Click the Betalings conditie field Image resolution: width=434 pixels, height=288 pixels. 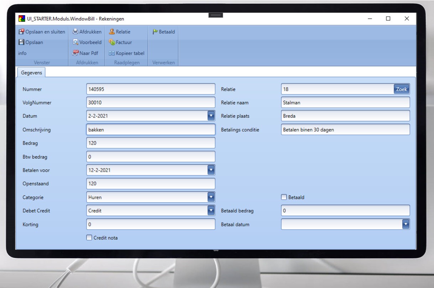point(345,130)
